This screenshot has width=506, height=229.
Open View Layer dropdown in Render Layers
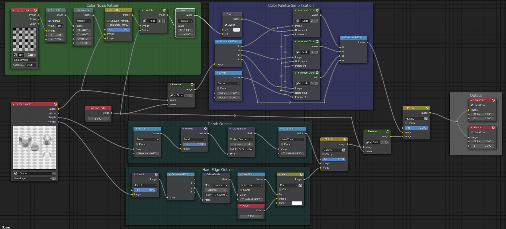(32, 178)
